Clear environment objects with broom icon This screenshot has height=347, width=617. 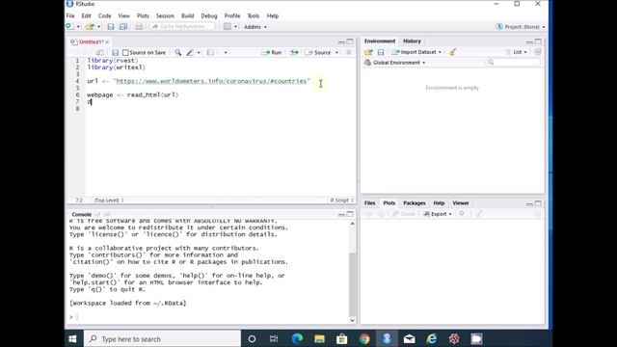[452, 52]
